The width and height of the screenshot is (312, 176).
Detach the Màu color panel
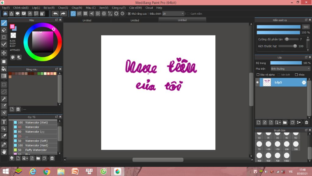(56, 20)
